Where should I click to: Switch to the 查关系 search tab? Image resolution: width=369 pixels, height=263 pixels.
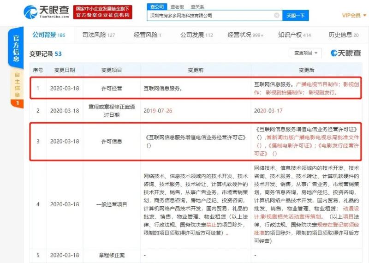click(x=197, y=7)
